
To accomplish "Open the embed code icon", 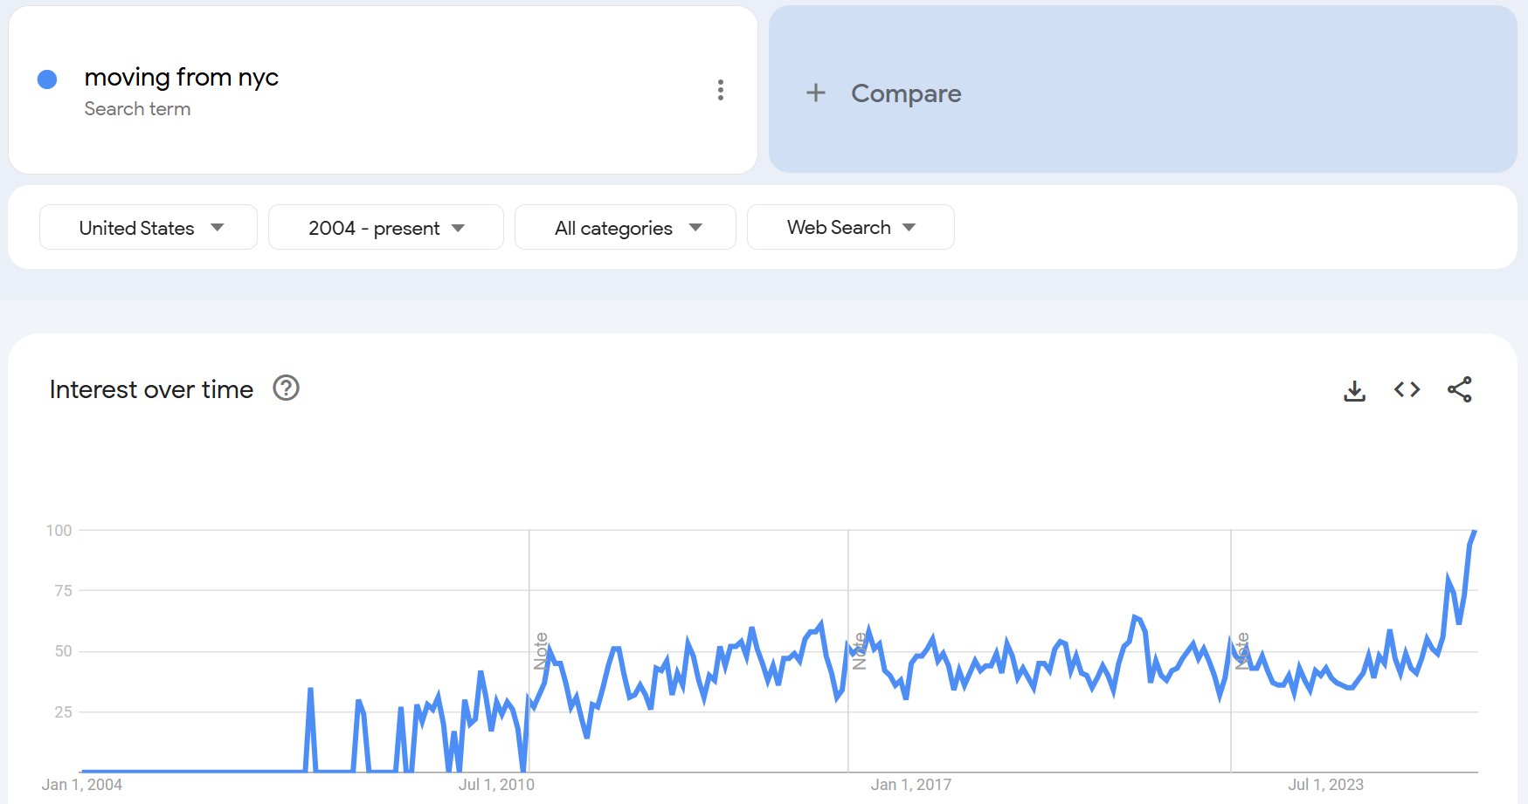I will tap(1407, 389).
